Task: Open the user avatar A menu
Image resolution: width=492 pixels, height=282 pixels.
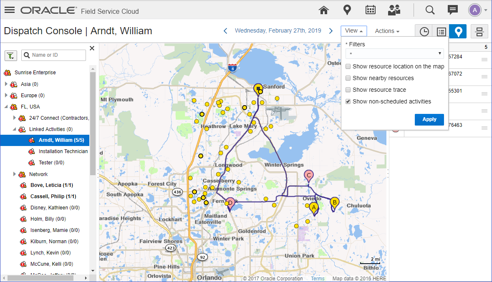Action: coord(475,10)
